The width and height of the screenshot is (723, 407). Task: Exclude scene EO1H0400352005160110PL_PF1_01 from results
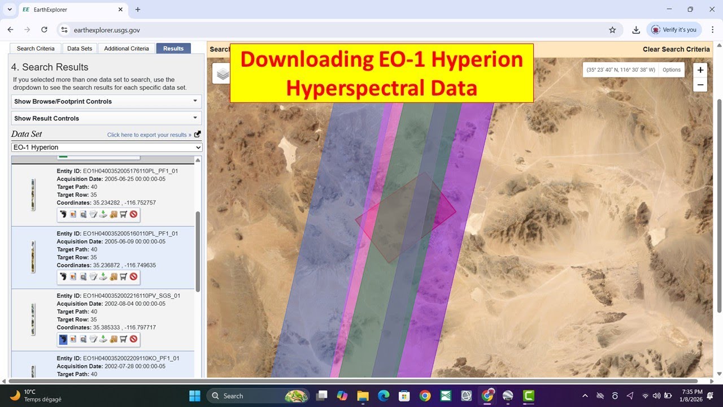(133, 276)
